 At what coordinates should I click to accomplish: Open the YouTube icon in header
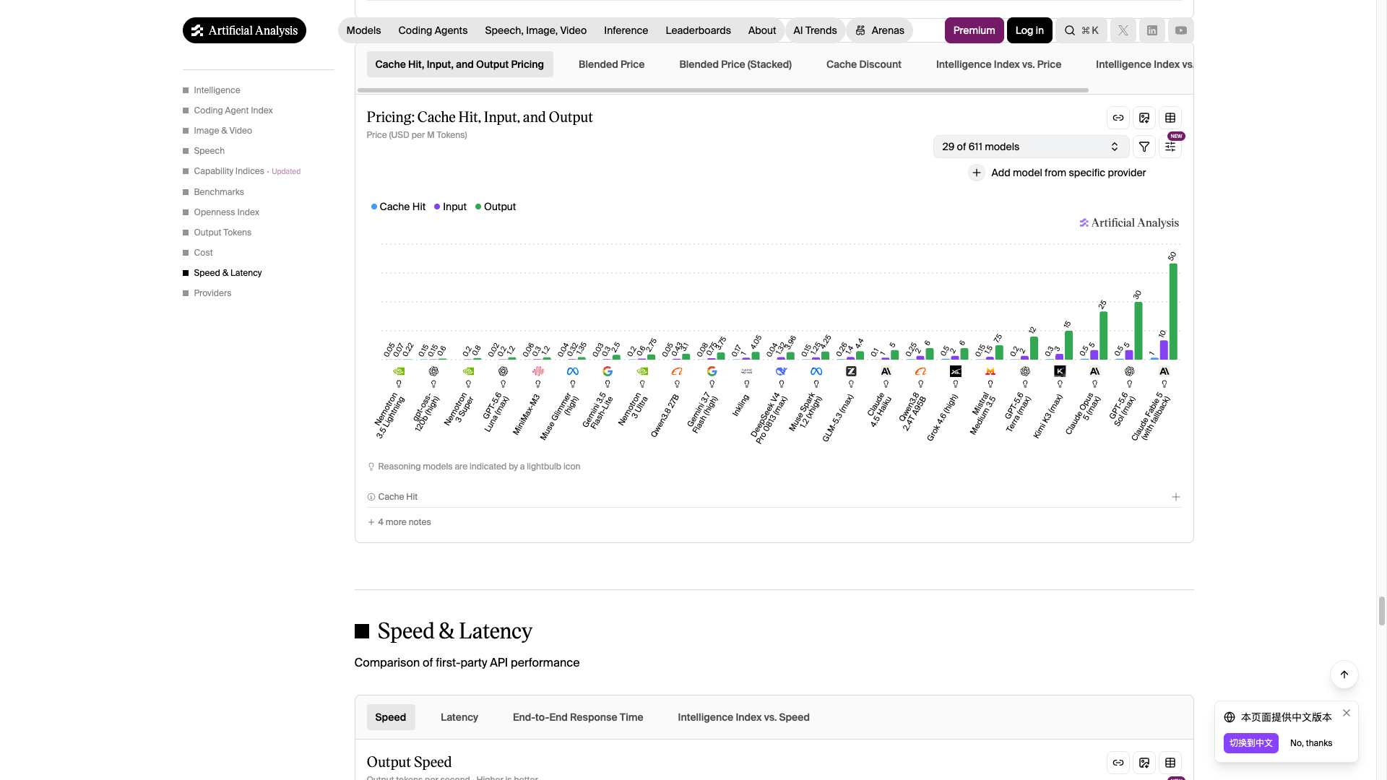[x=1180, y=30]
